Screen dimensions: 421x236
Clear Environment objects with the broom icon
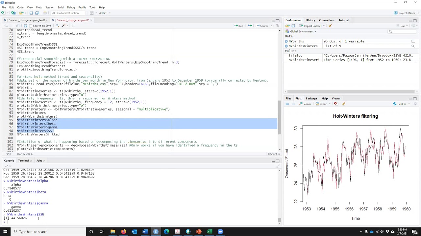tap(330, 26)
